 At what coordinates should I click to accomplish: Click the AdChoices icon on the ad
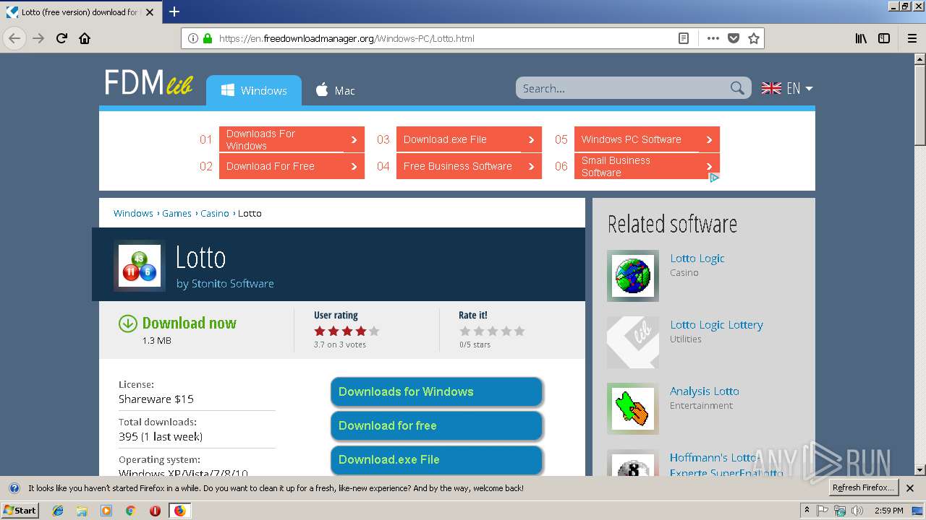(x=714, y=178)
